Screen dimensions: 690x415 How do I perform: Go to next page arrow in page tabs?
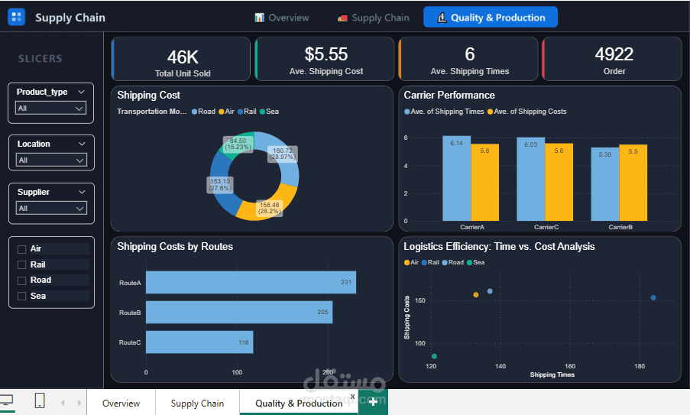[x=79, y=403]
